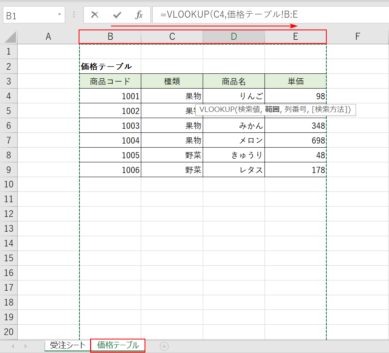This screenshot has width=389, height=353.
Task: Click 列番号 in the VLOOKUP tooltip
Action: point(295,109)
